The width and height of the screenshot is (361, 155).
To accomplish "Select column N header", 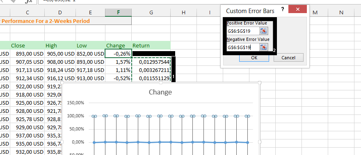I will pos(341,13).
